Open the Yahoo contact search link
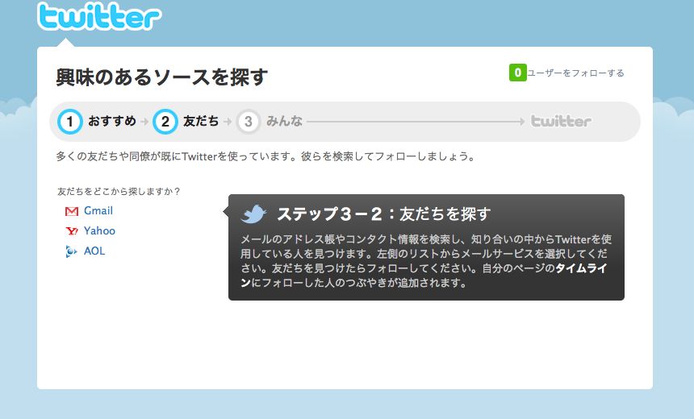The height and width of the screenshot is (419, 694). pyautogui.click(x=99, y=230)
